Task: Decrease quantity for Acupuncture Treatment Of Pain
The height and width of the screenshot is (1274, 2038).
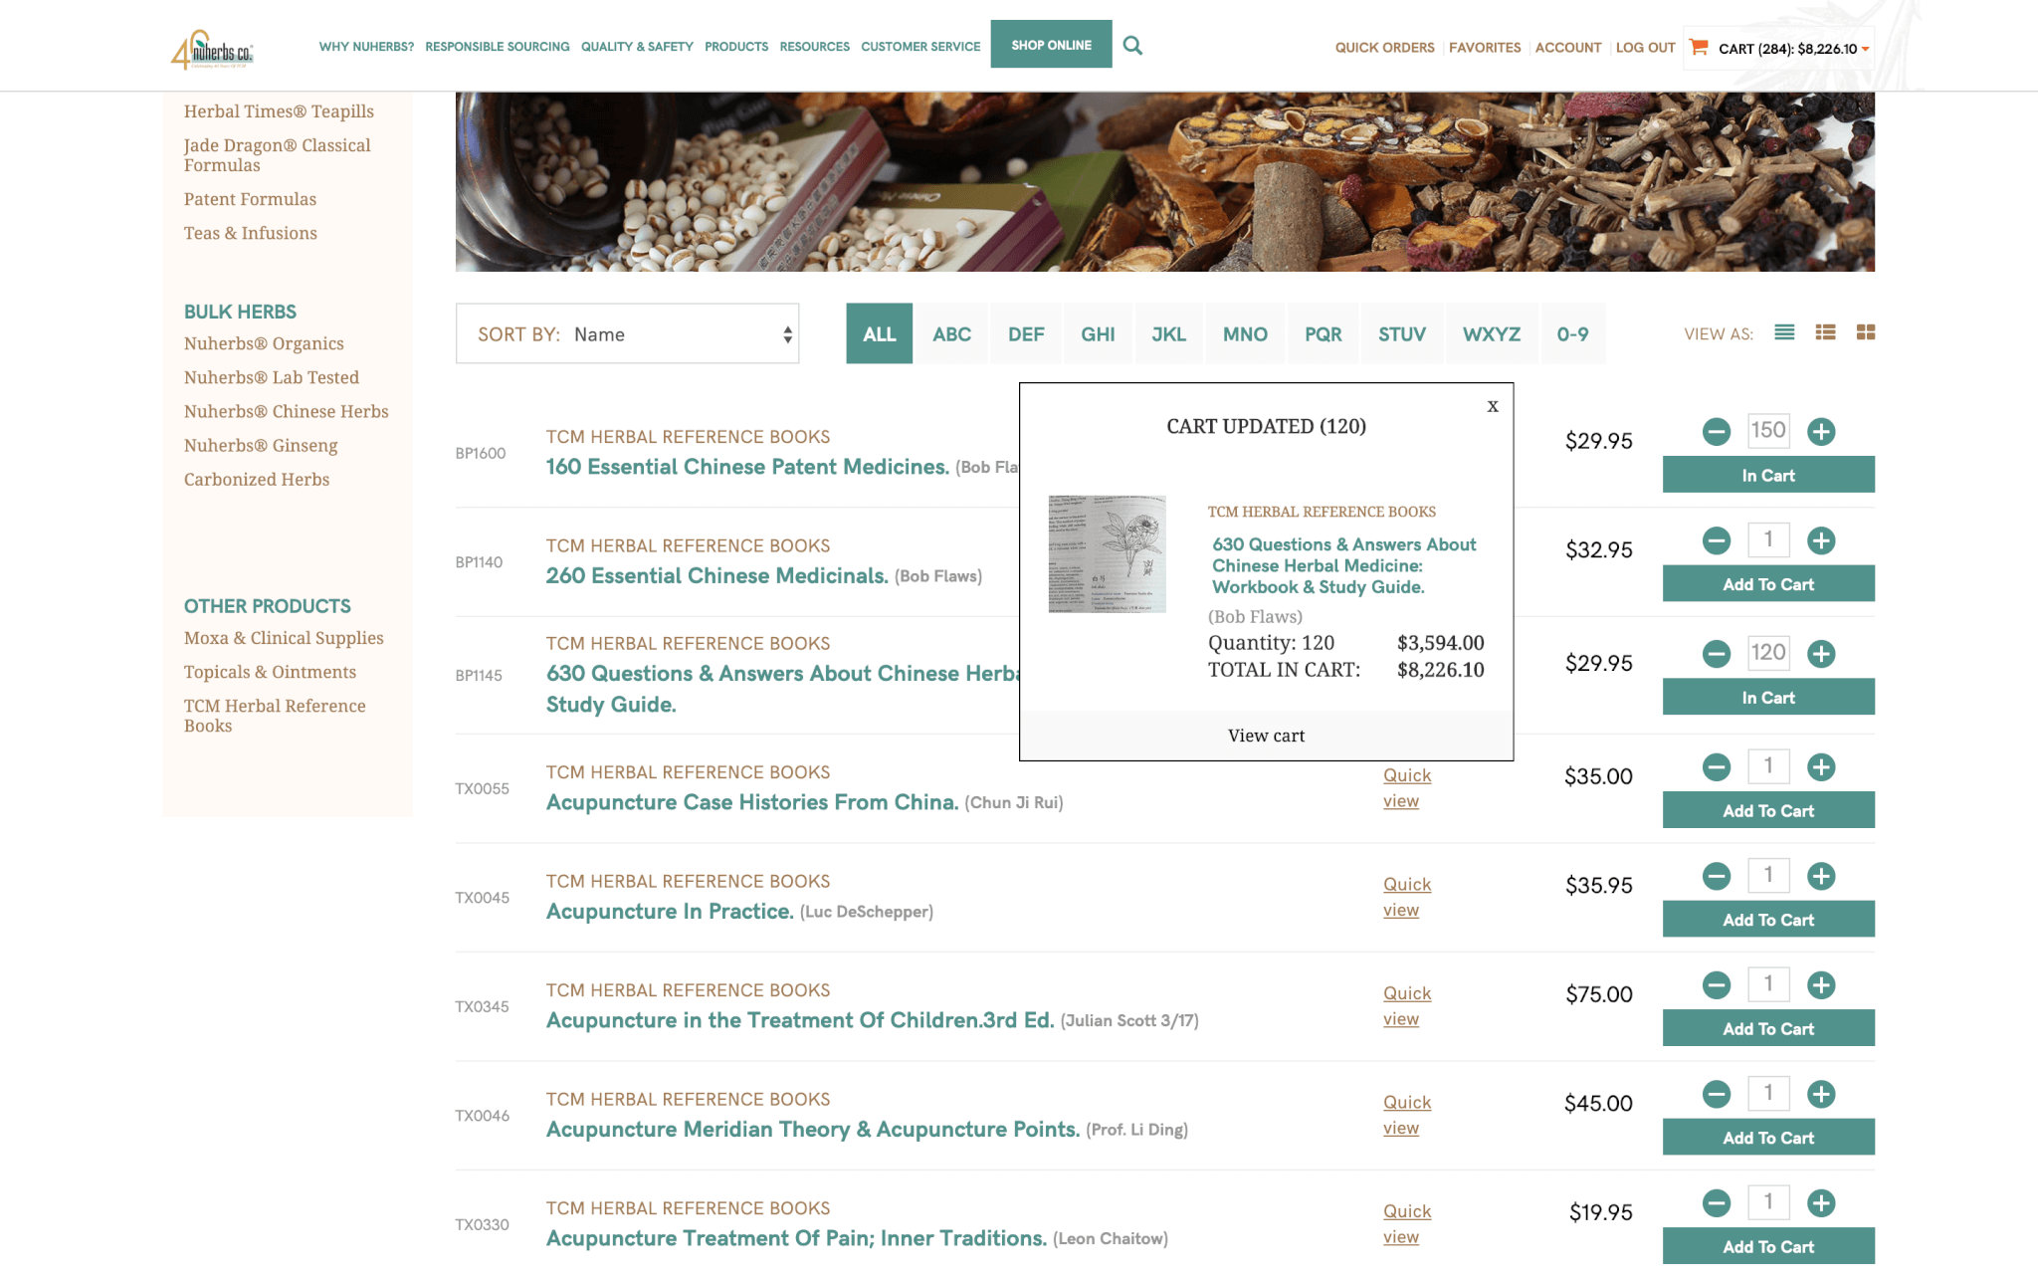Action: coord(1717,1203)
